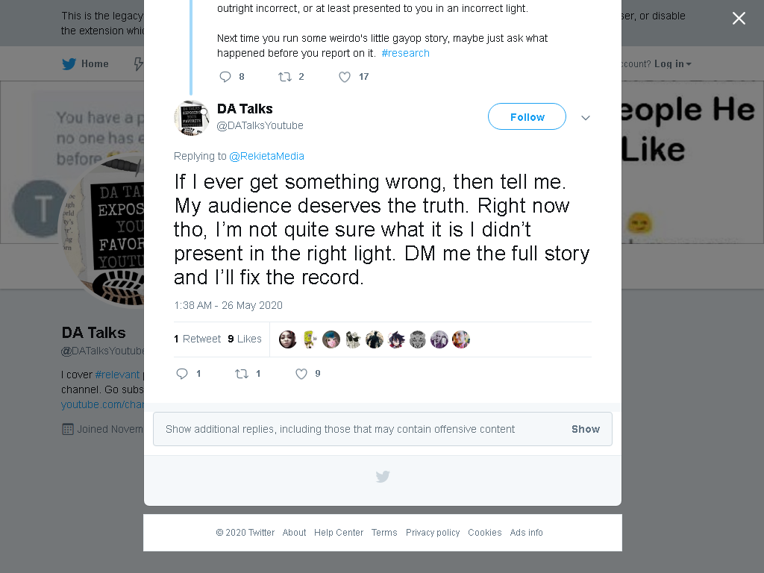Like the DA Talks tweet with heart icon

click(x=301, y=374)
